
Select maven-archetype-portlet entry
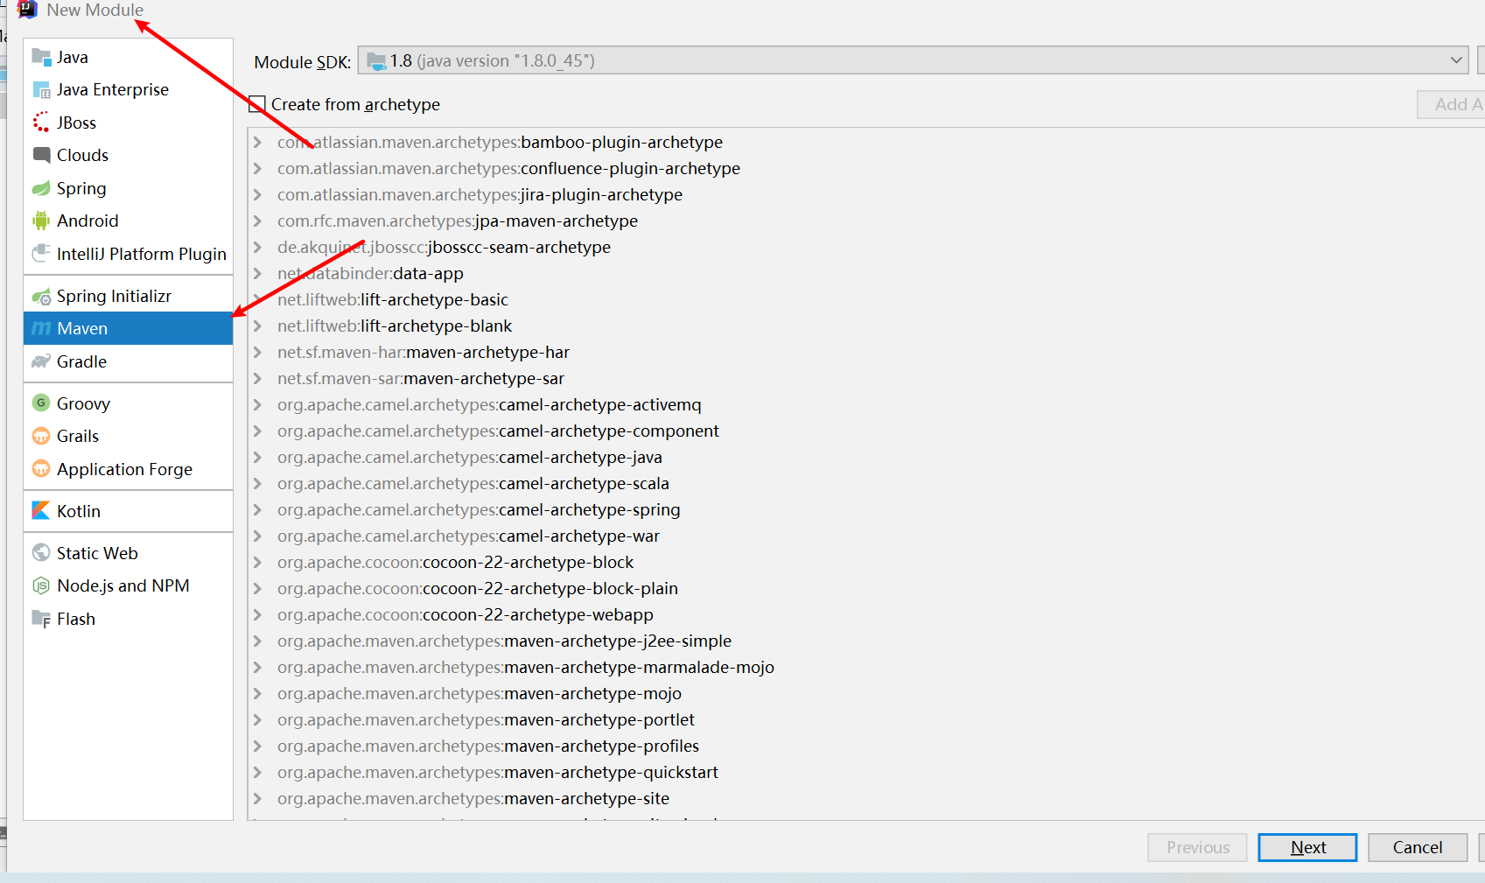(486, 719)
